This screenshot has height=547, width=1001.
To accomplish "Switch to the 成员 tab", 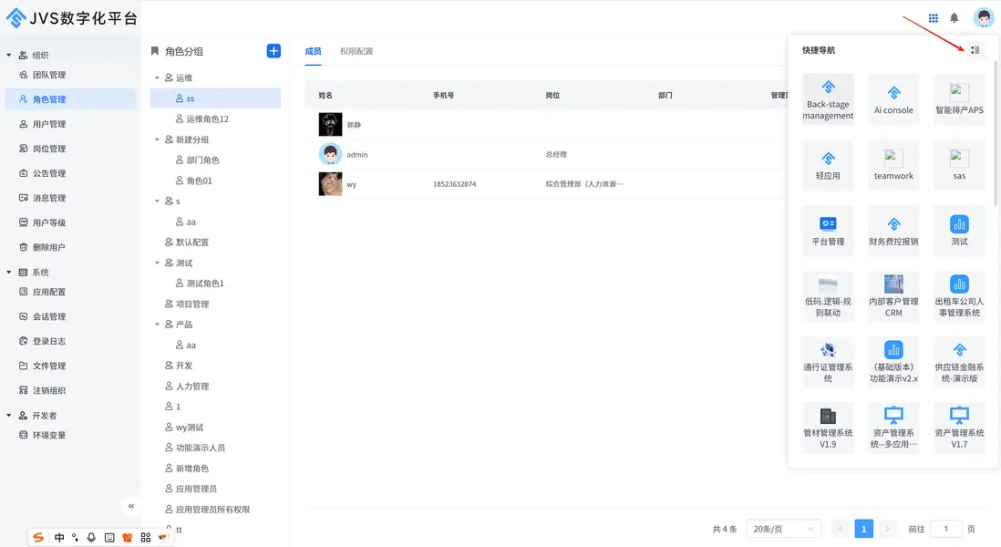I will [313, 51].
